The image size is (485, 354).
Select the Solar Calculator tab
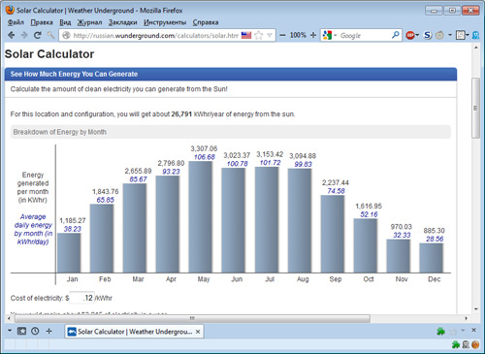point(134,332)
